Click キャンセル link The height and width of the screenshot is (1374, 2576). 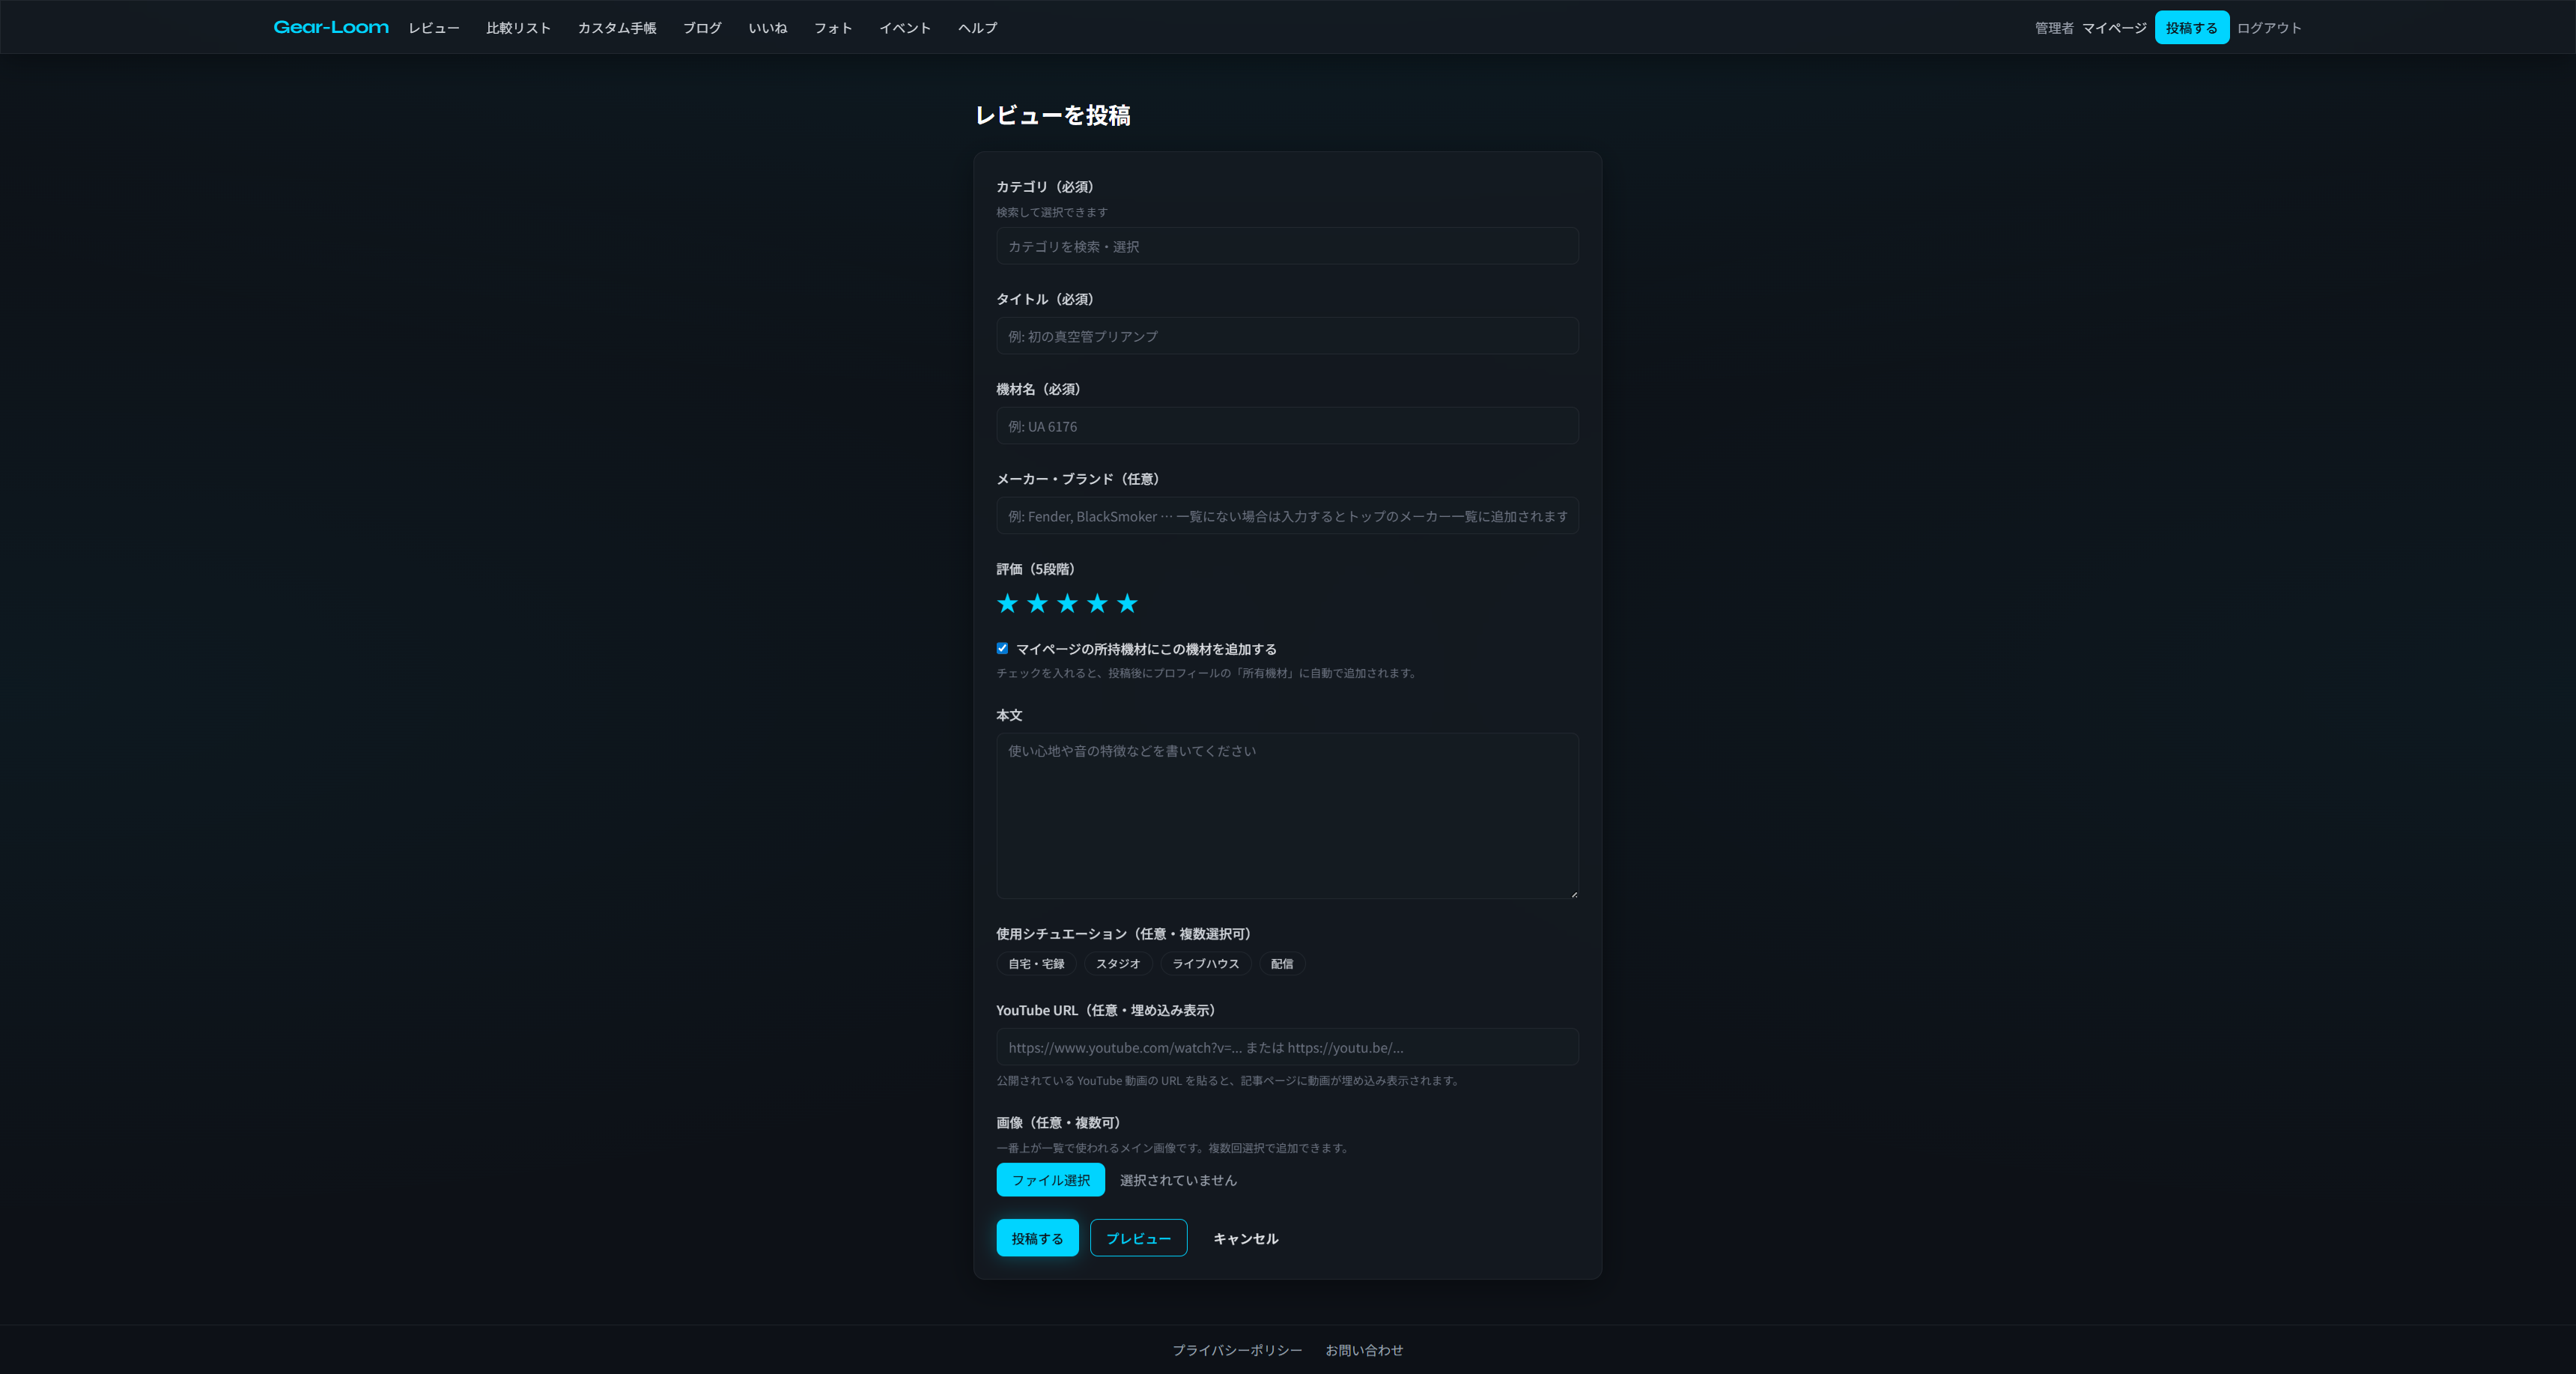pyautogui.click(x=1245, y=1238)
